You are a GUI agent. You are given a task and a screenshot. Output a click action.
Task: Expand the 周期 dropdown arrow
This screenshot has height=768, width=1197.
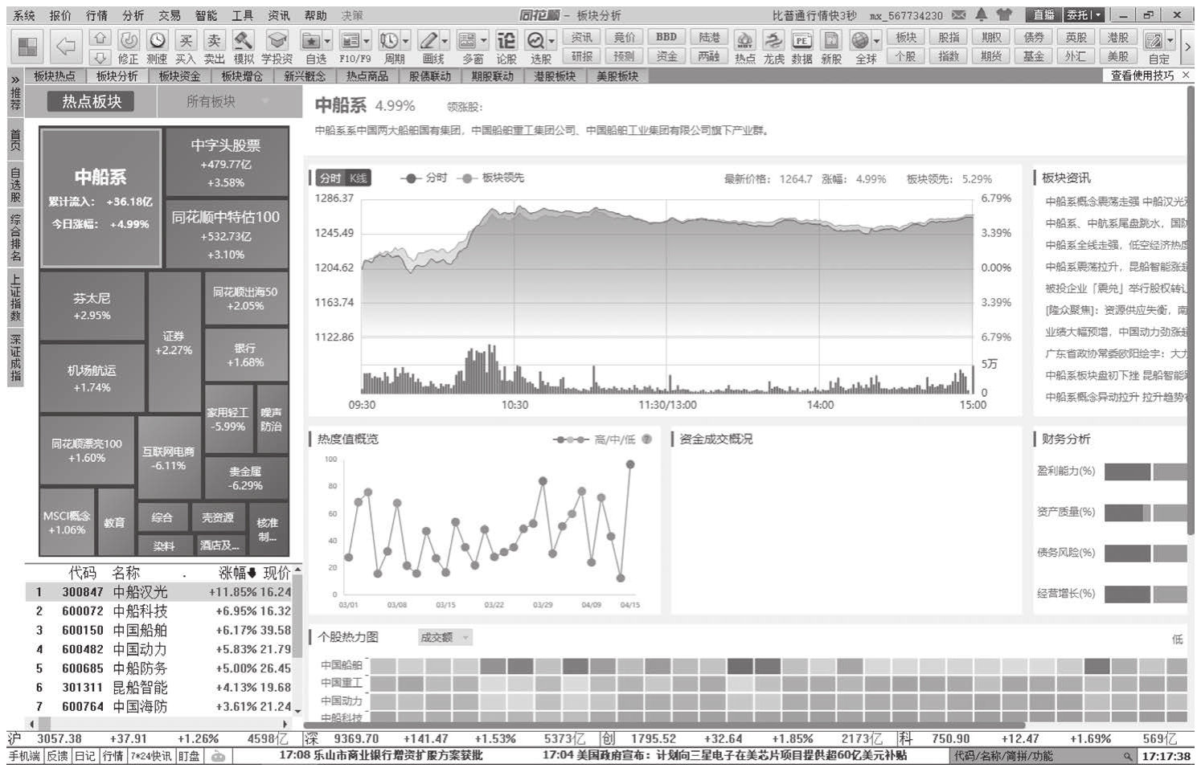[406, 39]
